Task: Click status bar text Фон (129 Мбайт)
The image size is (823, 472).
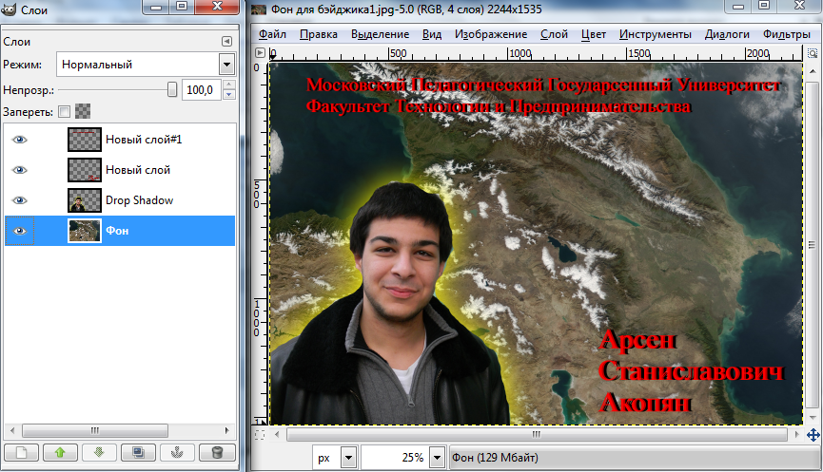Action: coord(495,458)
